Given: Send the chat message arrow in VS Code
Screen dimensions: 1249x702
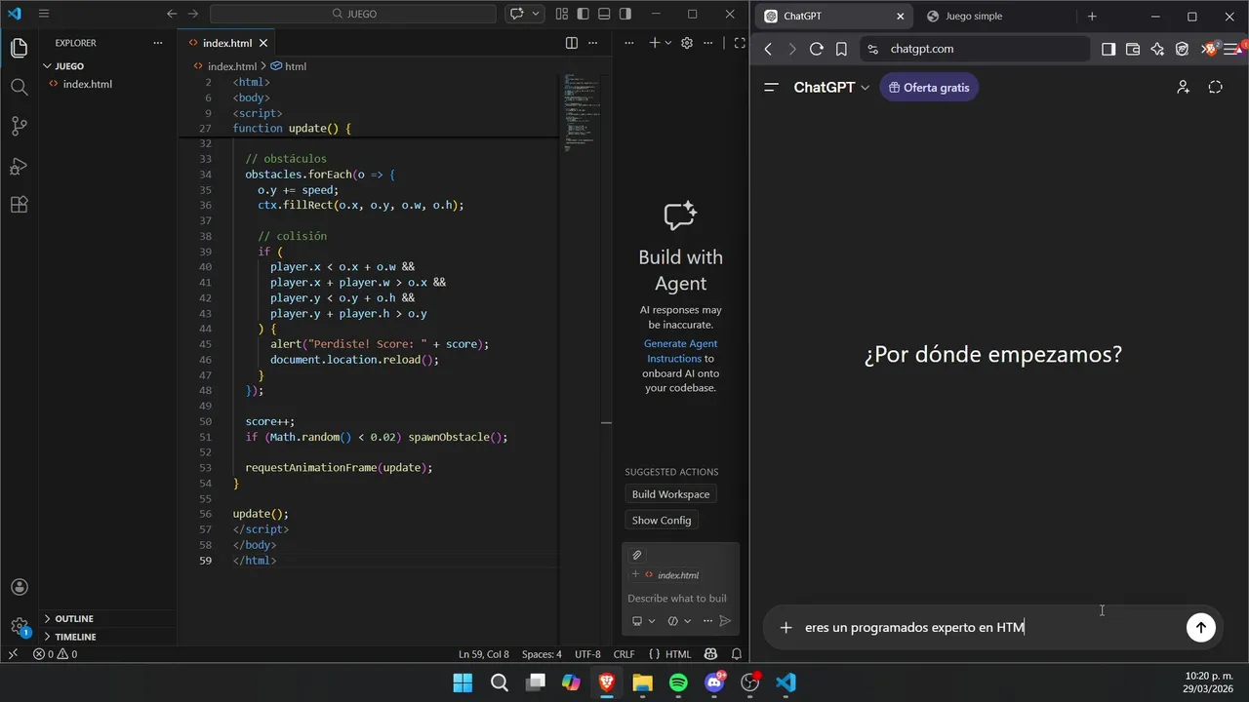Looking at the screenshot, I should pos(725,621).
